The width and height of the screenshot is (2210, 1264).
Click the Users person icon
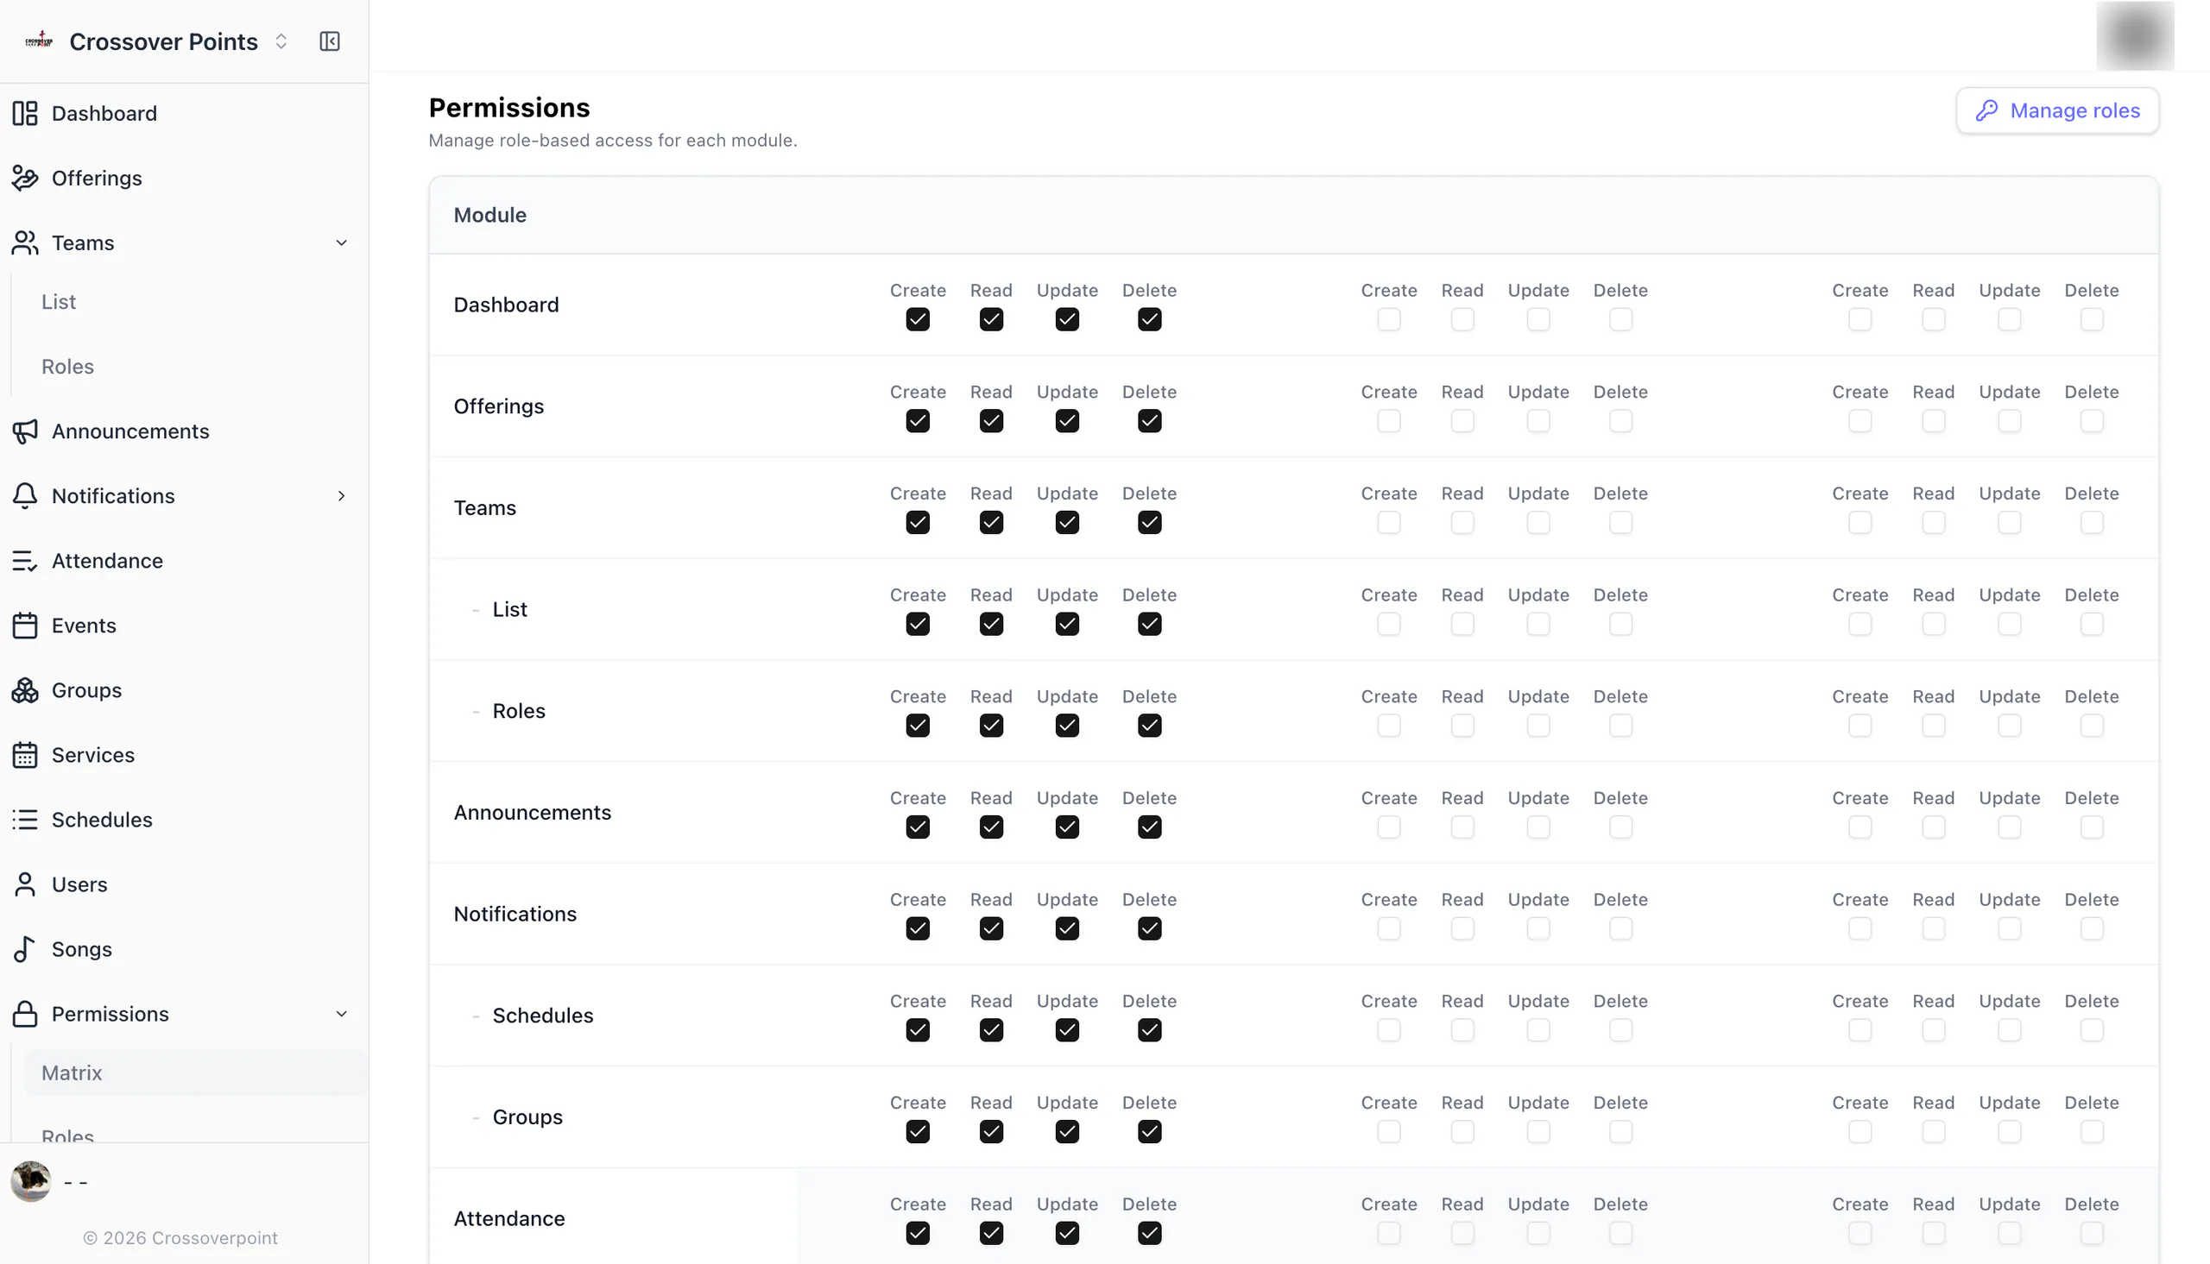tap(25, 884)
